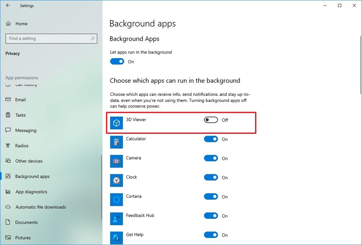
Task: Click the 3D Viewer app icon
Action: tap(116, 123)
